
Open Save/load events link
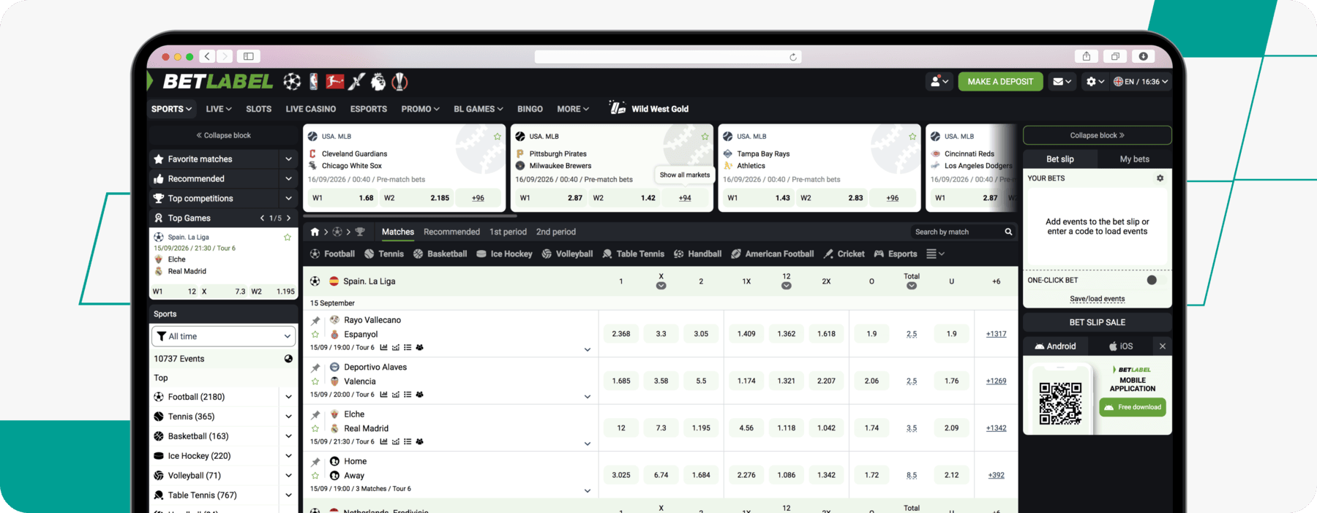(x=1097, y=299)
